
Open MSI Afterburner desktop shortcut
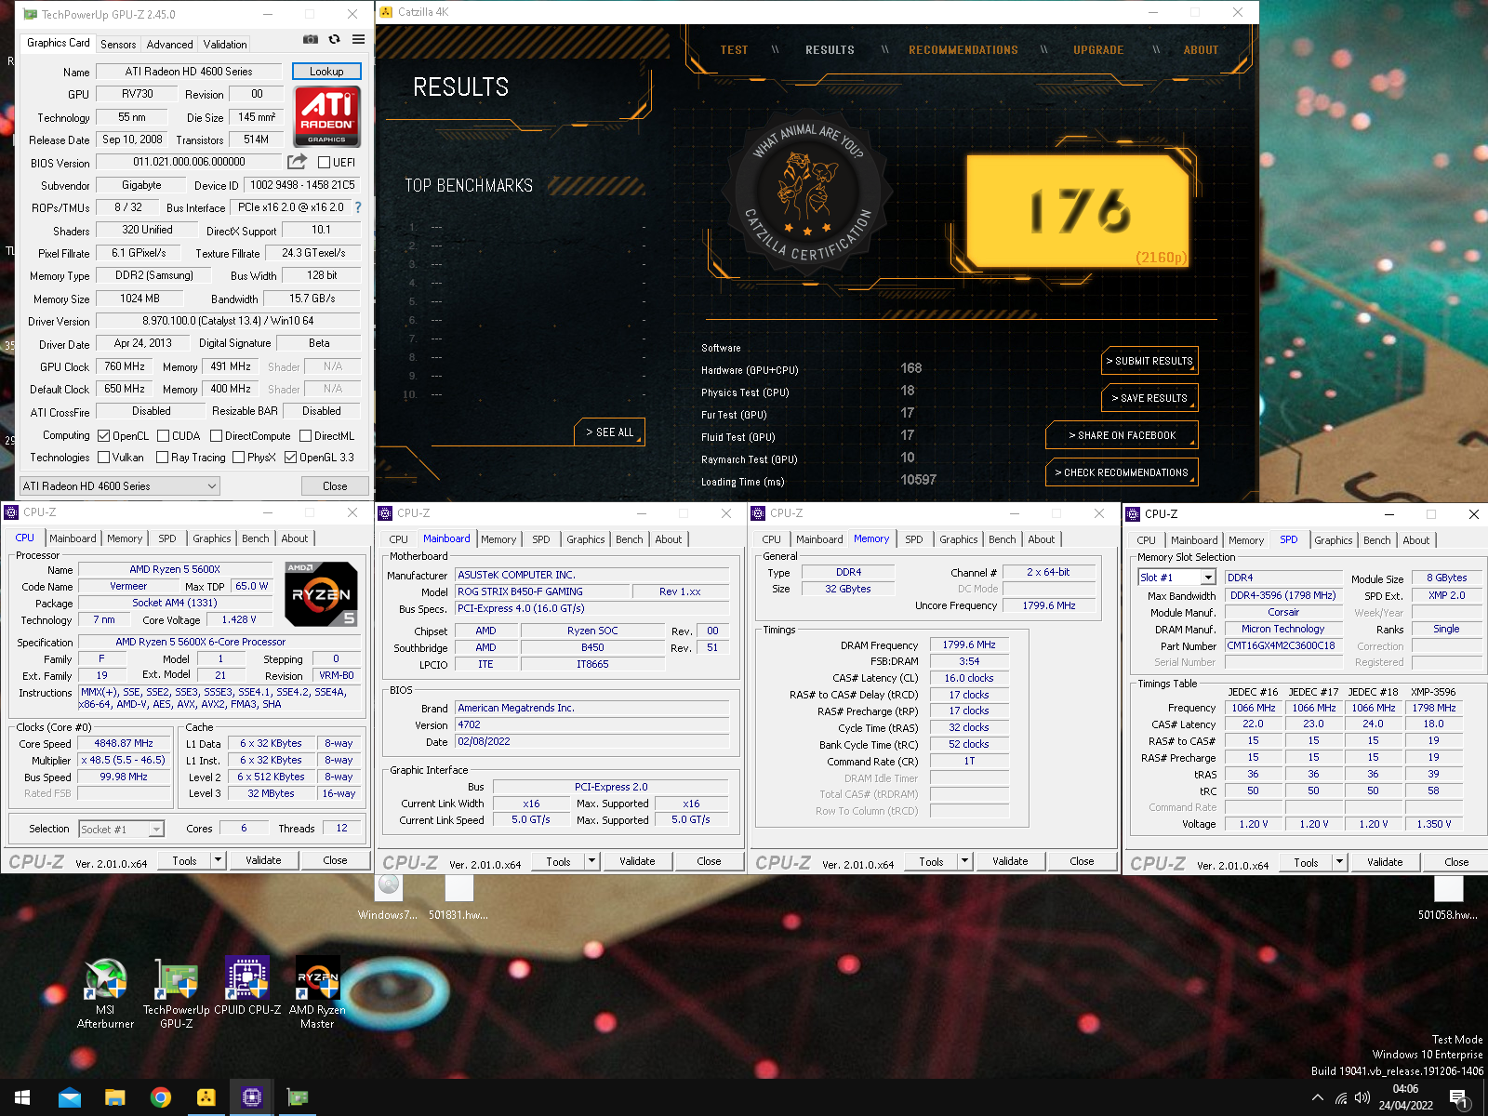coord(105,993)
